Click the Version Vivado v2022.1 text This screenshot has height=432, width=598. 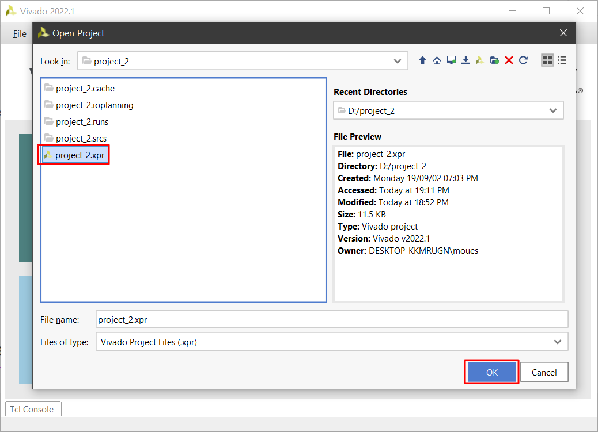pos(384,239)
